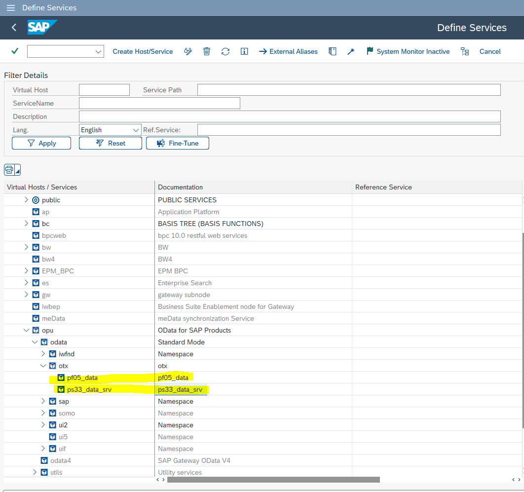
Task: Click the Fine-Tune button
Action: pos(178,143)
